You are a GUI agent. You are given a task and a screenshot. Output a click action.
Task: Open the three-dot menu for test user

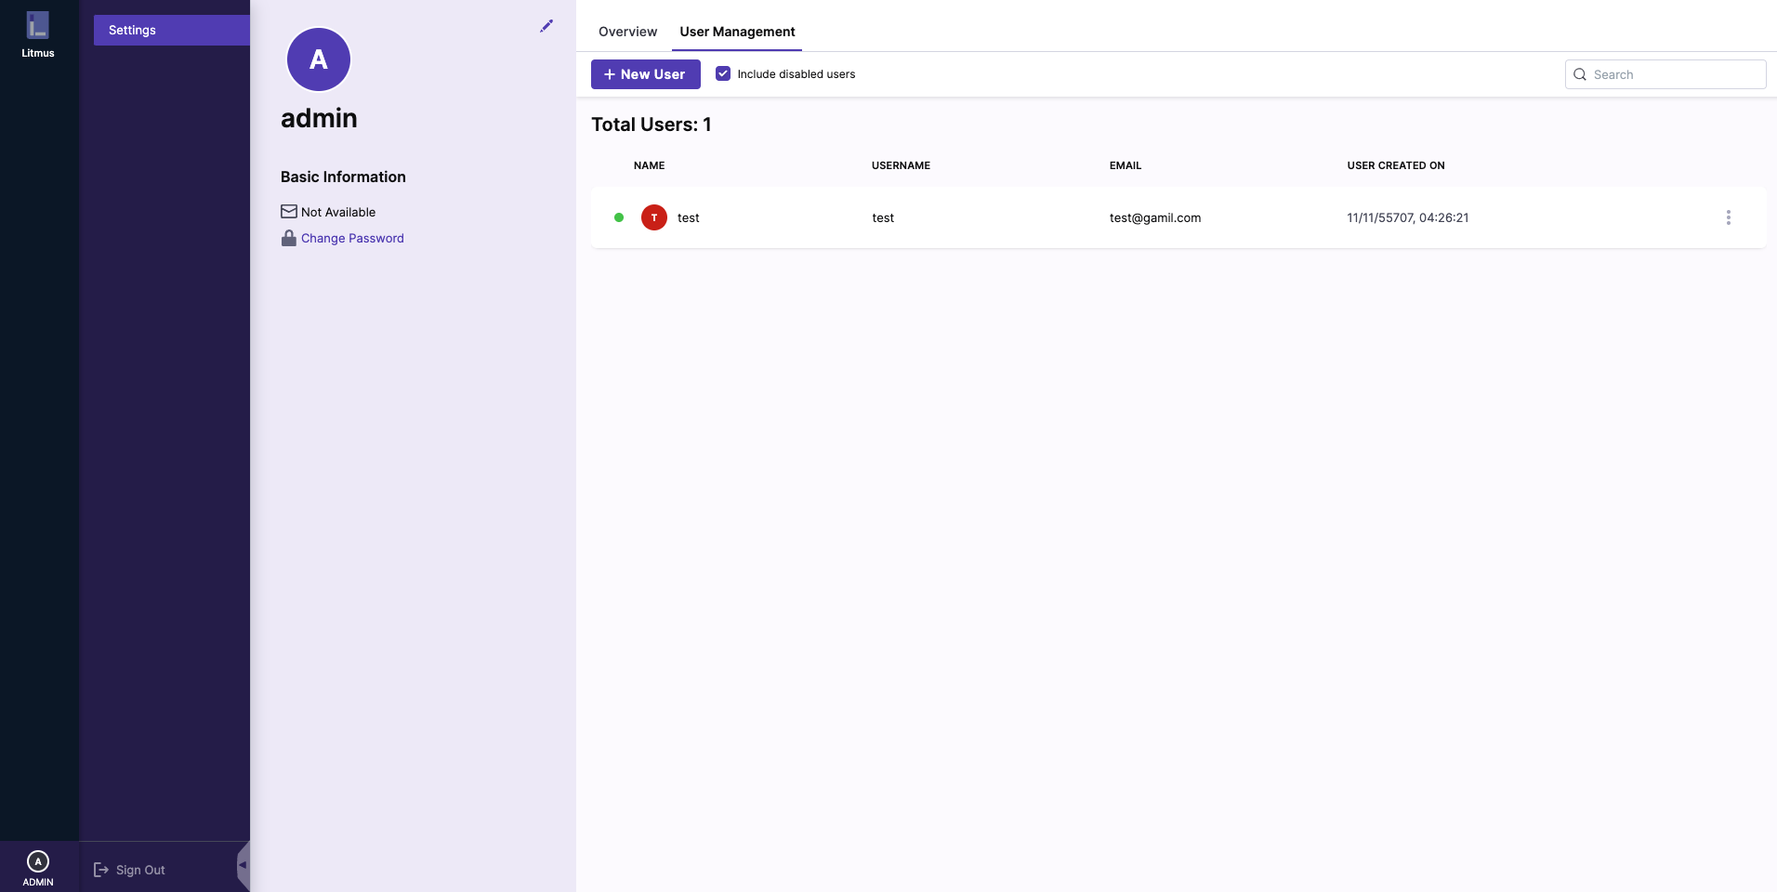click(1728, 217)
